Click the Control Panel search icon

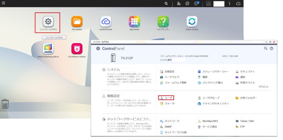[x=266, y=48]
